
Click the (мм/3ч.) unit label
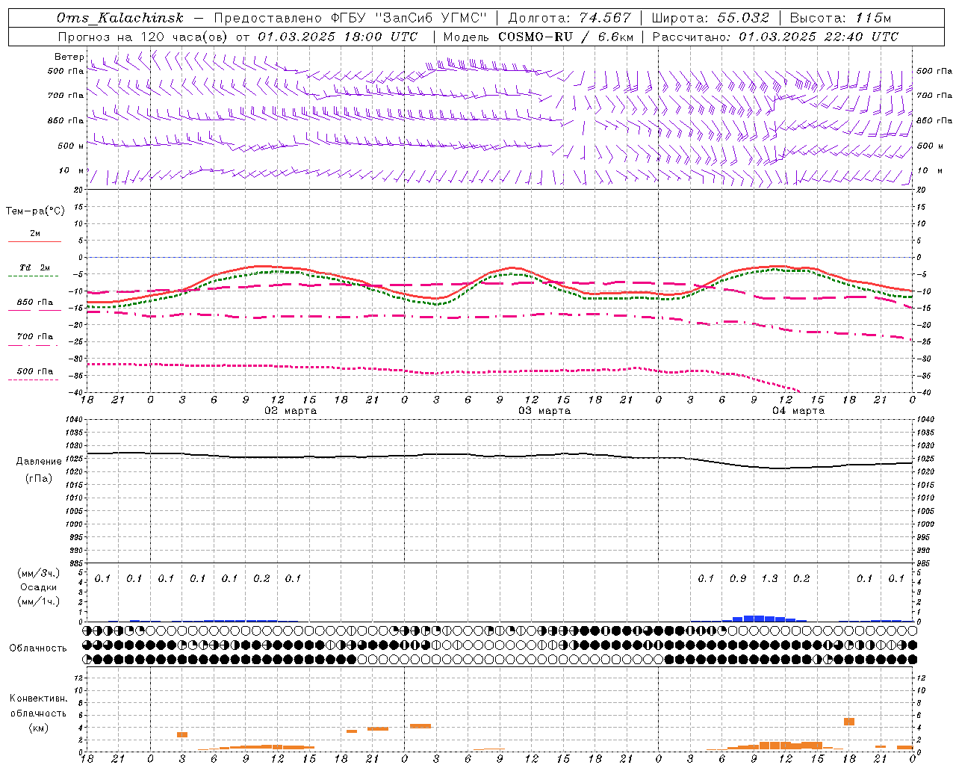coord(38,573)
